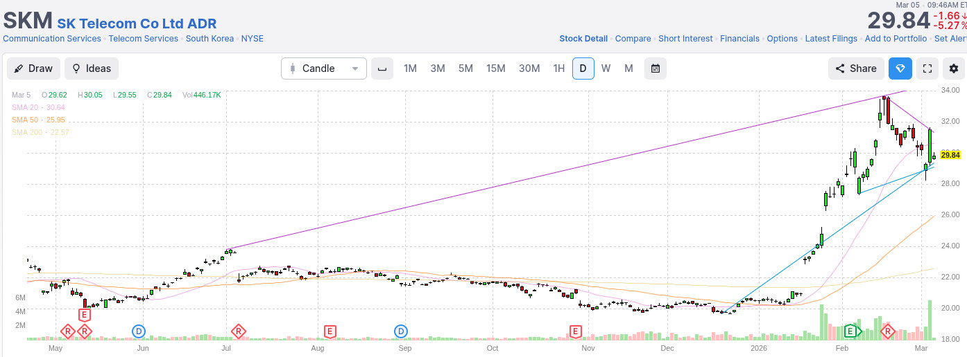The height and width of the screenshot is (357, 967).
Task: Go to Stock Detail page
Action: tap(583, 39)
